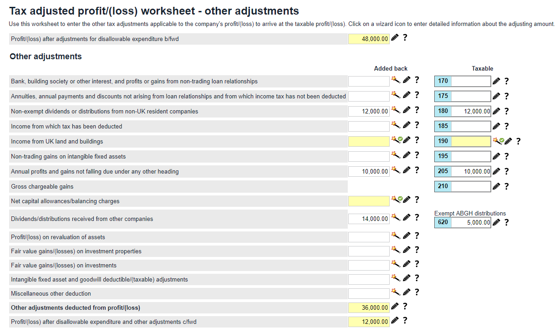Open help for Profit/(loss) b/fwd 48,000.00 field

pos(405,38)
